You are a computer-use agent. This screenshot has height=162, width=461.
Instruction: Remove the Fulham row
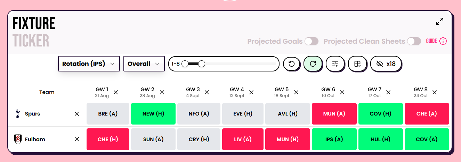pyautogui.click(x=77, y=139)
